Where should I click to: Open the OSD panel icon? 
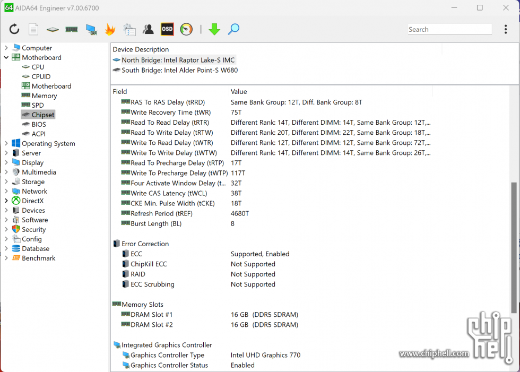(x=167, y=29)
